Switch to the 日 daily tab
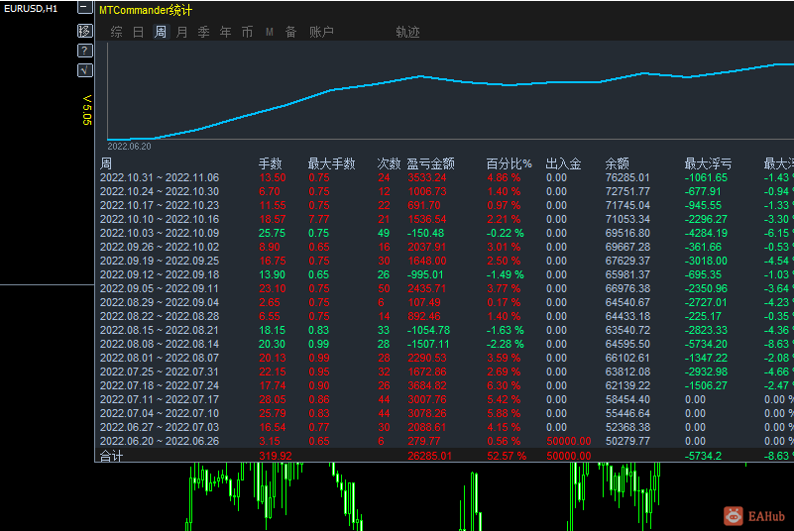794x531 pixels. 138,33
